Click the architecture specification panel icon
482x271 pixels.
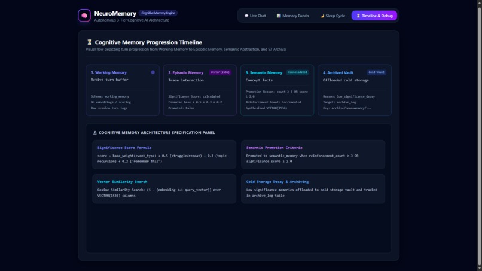point(94,133)
